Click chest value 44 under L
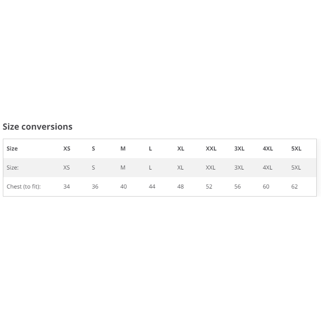 click(x=152, y=187)
